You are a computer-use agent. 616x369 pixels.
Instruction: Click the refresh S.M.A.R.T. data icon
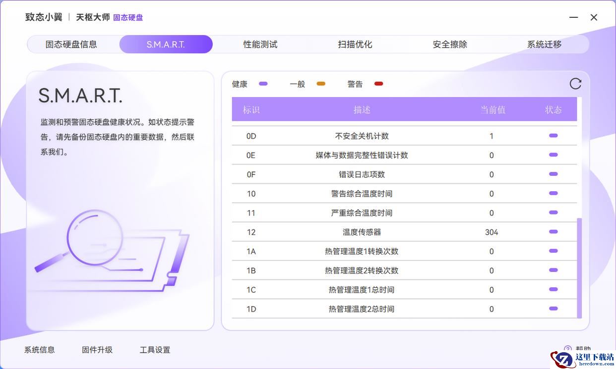coord(575,84)
